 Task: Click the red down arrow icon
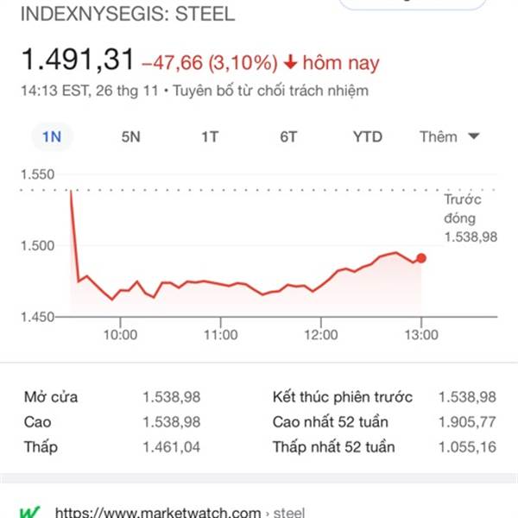pos(290,62)
